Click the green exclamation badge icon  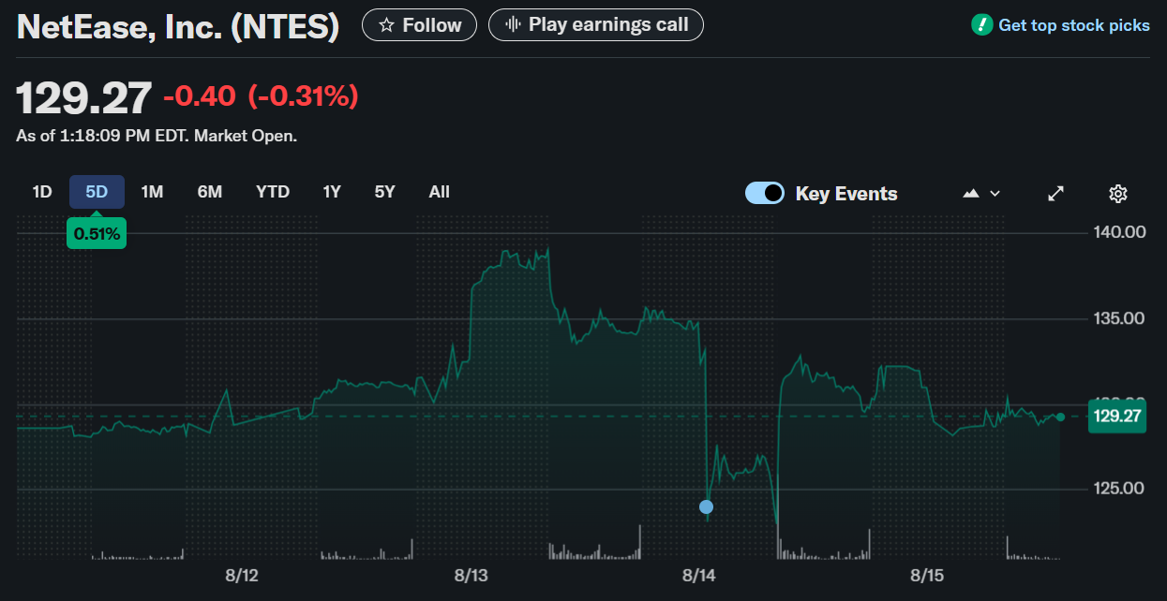point(981,25)
